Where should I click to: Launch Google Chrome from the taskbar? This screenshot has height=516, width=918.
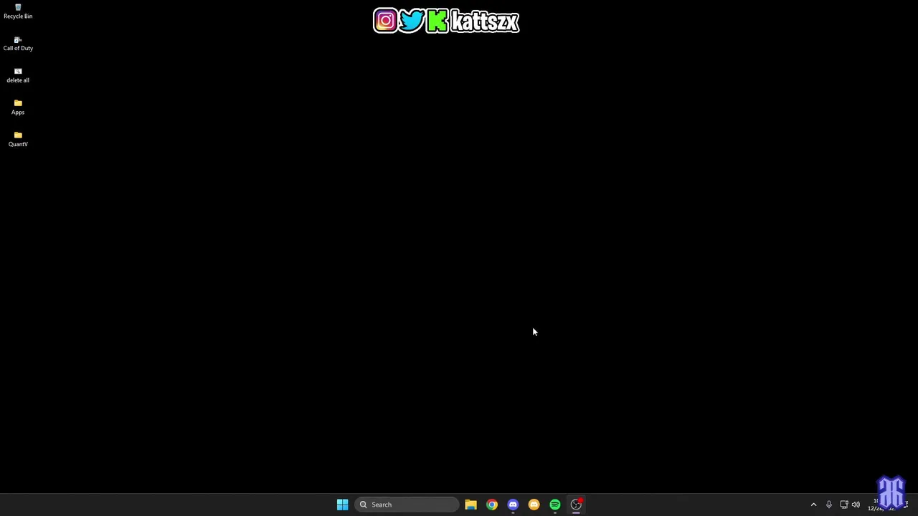(x=492, y=505)
